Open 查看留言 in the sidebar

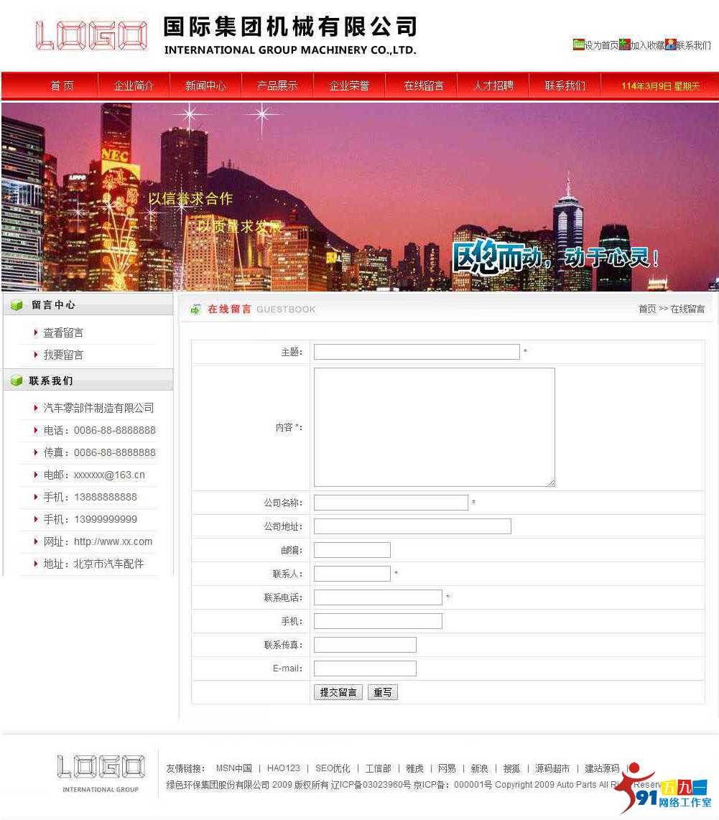tap(63, 332)
